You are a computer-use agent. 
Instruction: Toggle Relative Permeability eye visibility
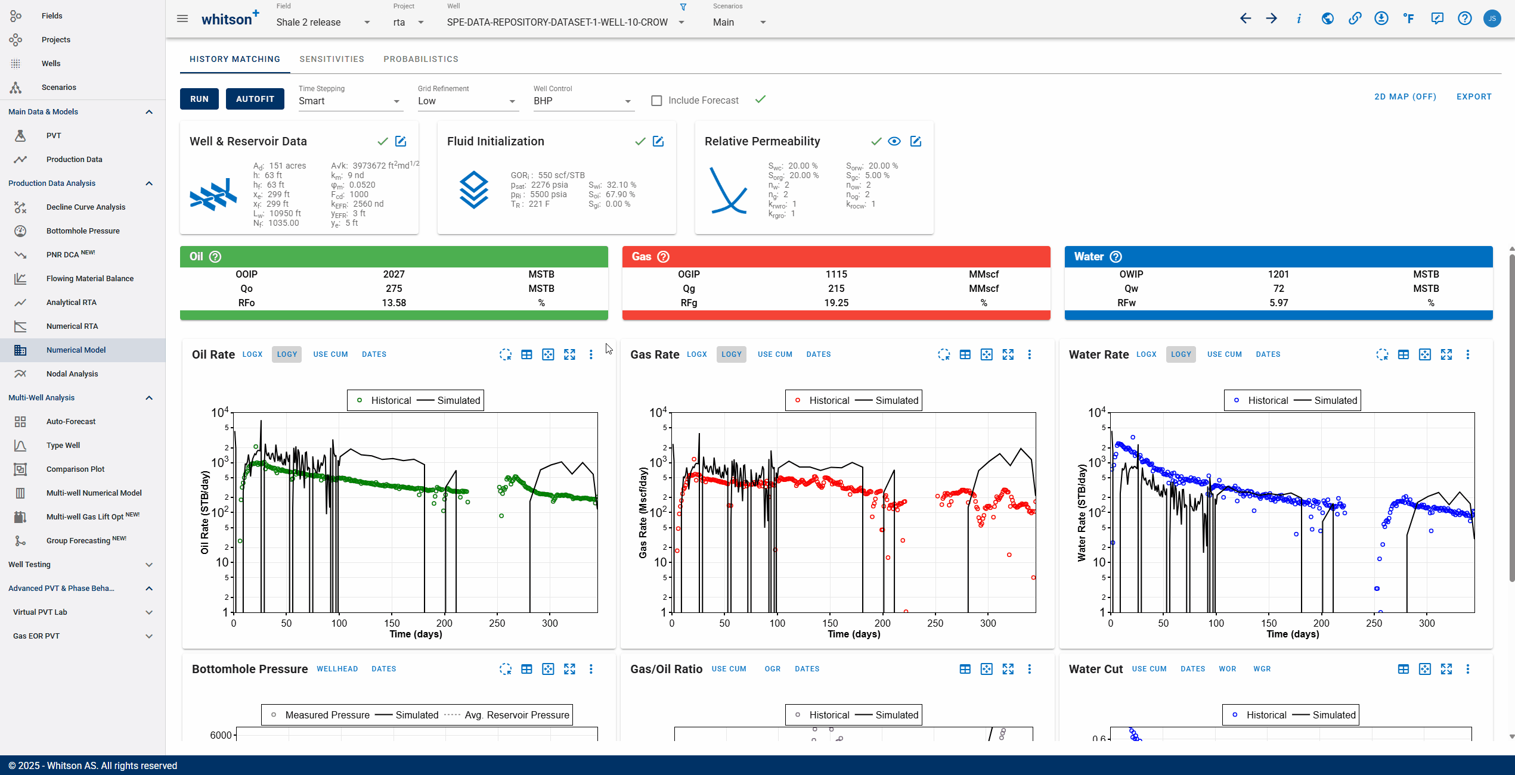894,141
